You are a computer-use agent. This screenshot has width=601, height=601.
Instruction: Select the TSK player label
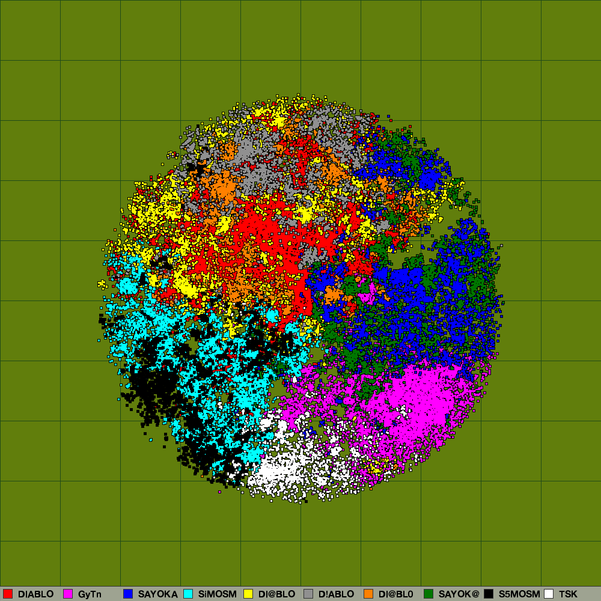[568, 594]
